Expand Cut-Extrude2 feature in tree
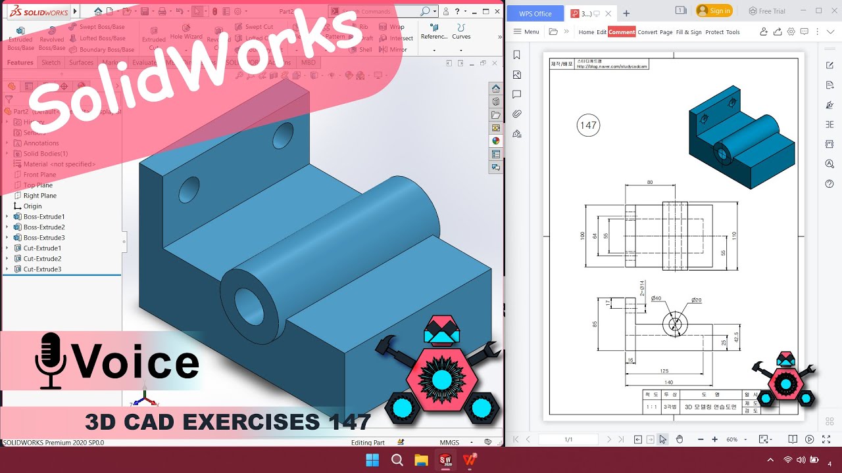The width and height of the screenshot is (842, 473). tap(7, 258)
